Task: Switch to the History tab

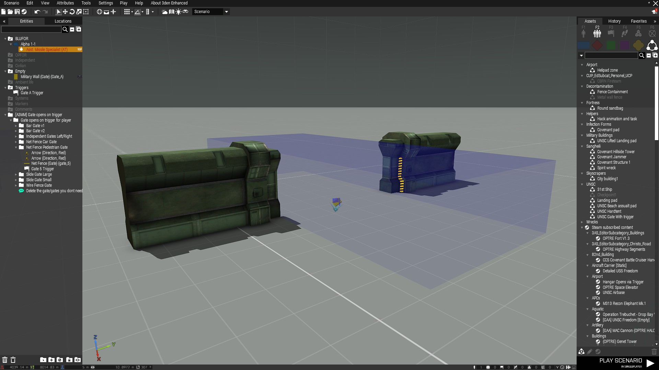Action: 614,21
